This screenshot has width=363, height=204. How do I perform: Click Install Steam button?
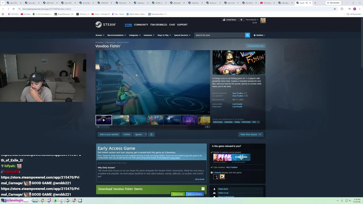coord(229,20)
